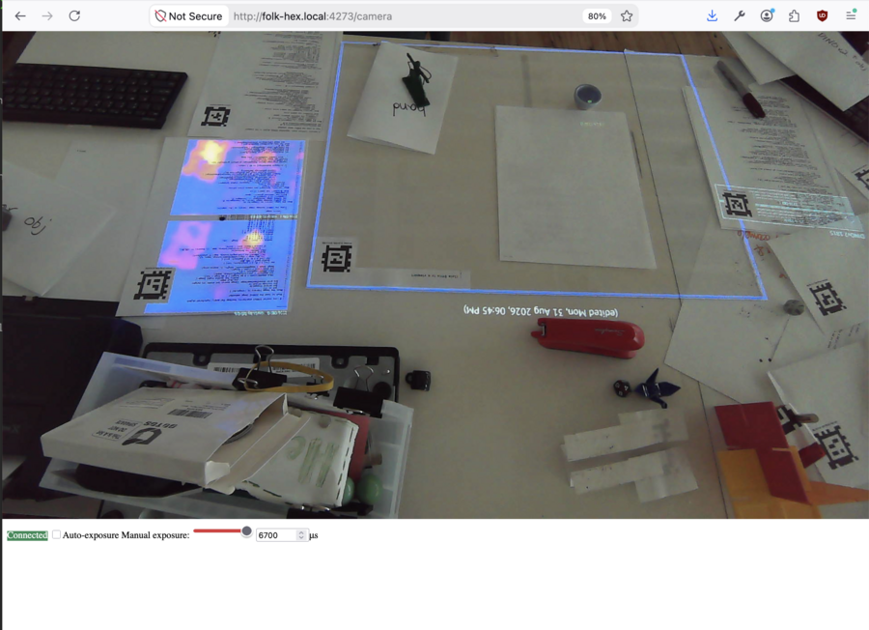Open the extensions puzzle icon

point(795,16)
